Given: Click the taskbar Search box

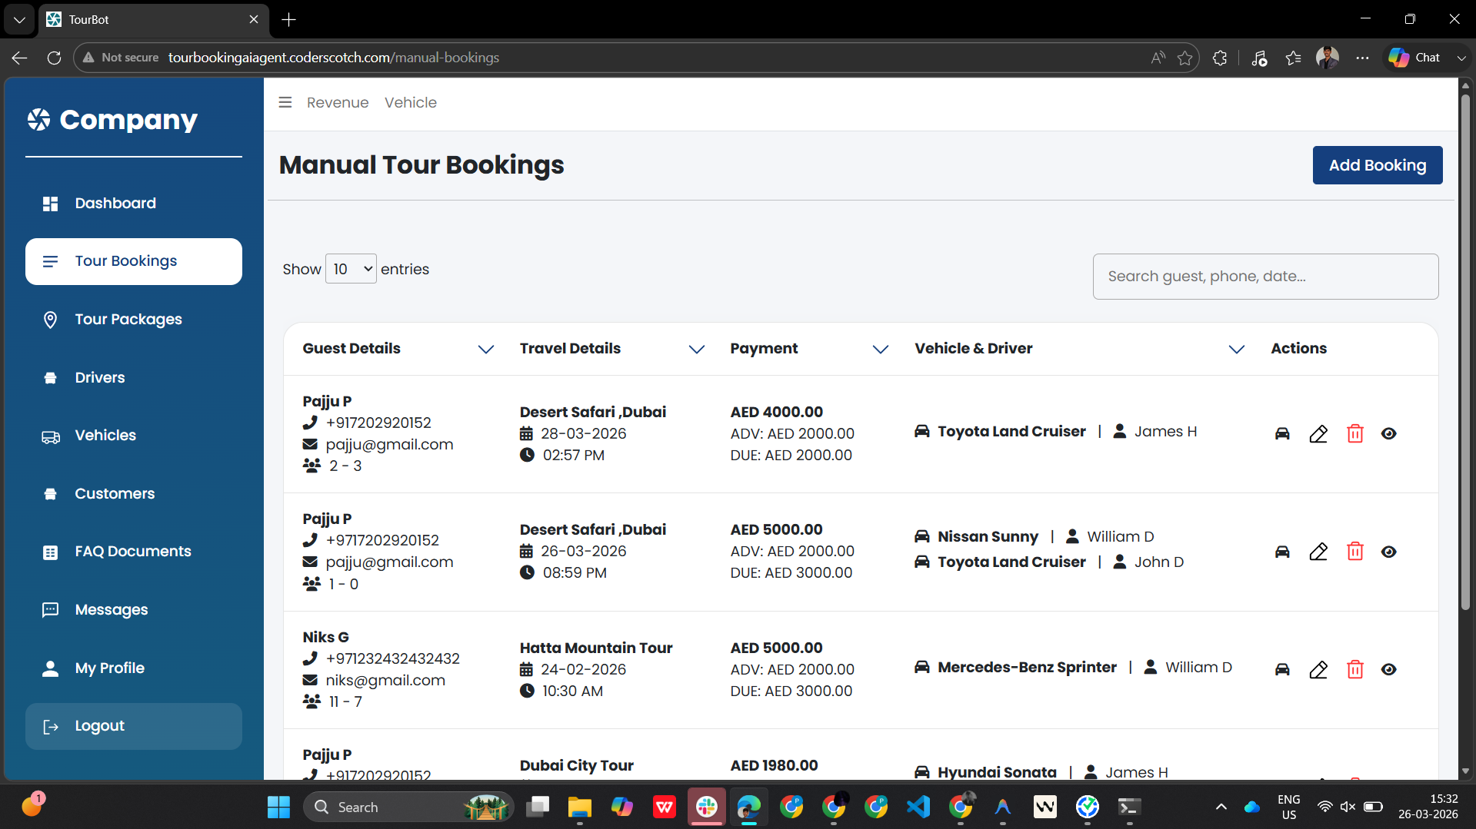Looking at the screenshot, I should [x=408, y=807].
